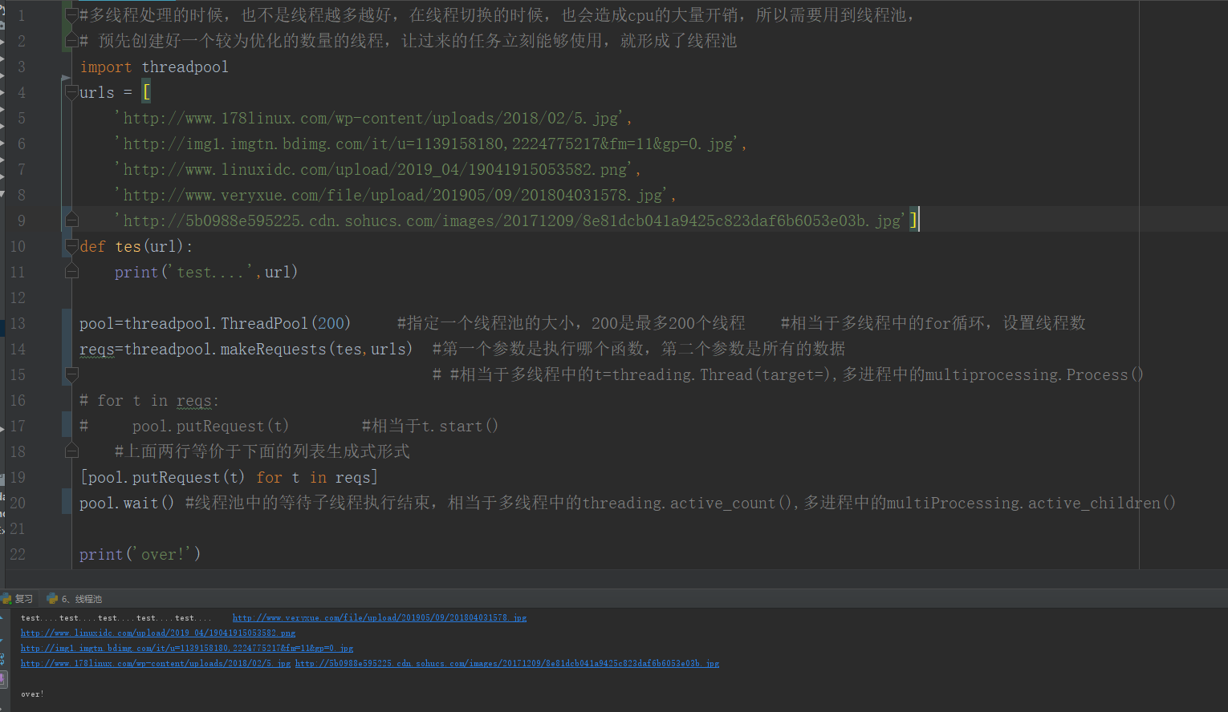Click line number 3 in the gutter
This screenshot has width=1228, height=712.
coord(22,67)
